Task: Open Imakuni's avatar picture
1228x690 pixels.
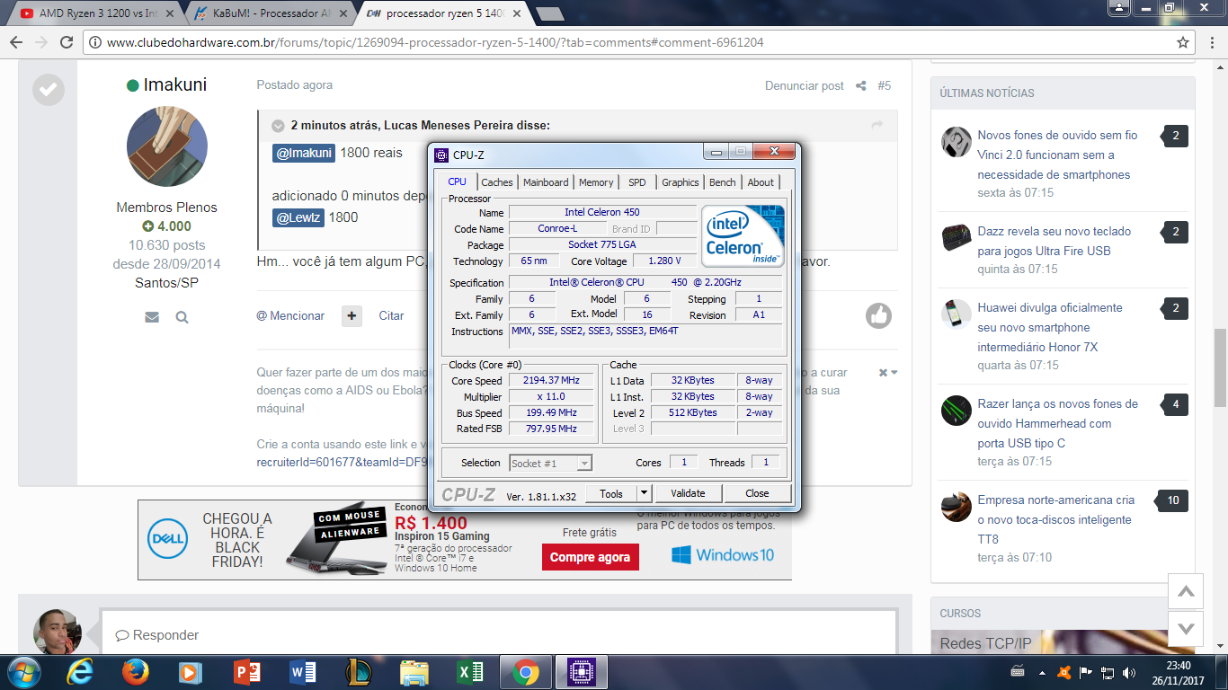Action: [167, 146]
